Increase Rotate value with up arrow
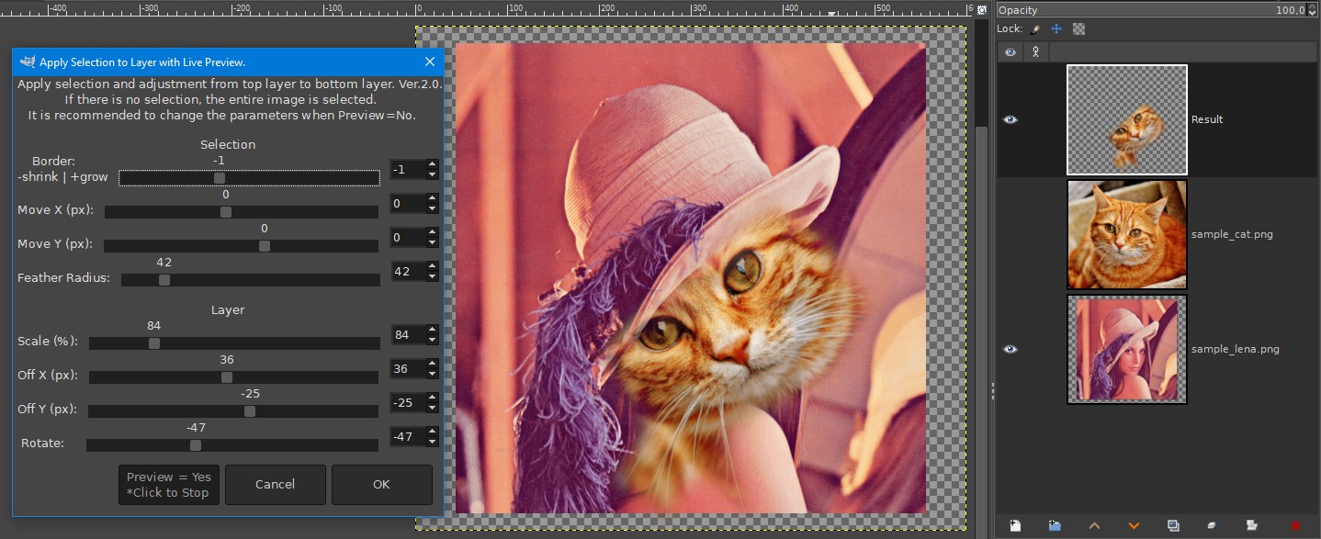 click(433, 432)
